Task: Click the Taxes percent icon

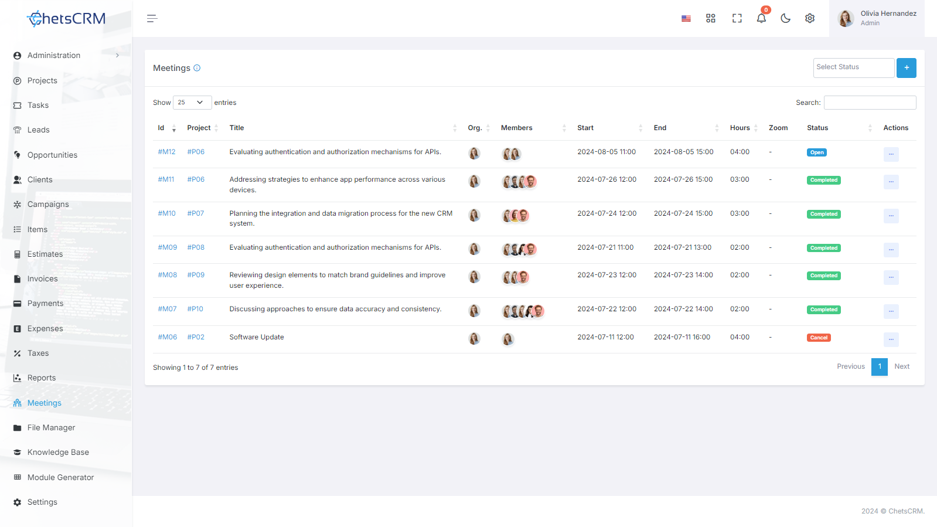Action: click(x=18, y=353)
